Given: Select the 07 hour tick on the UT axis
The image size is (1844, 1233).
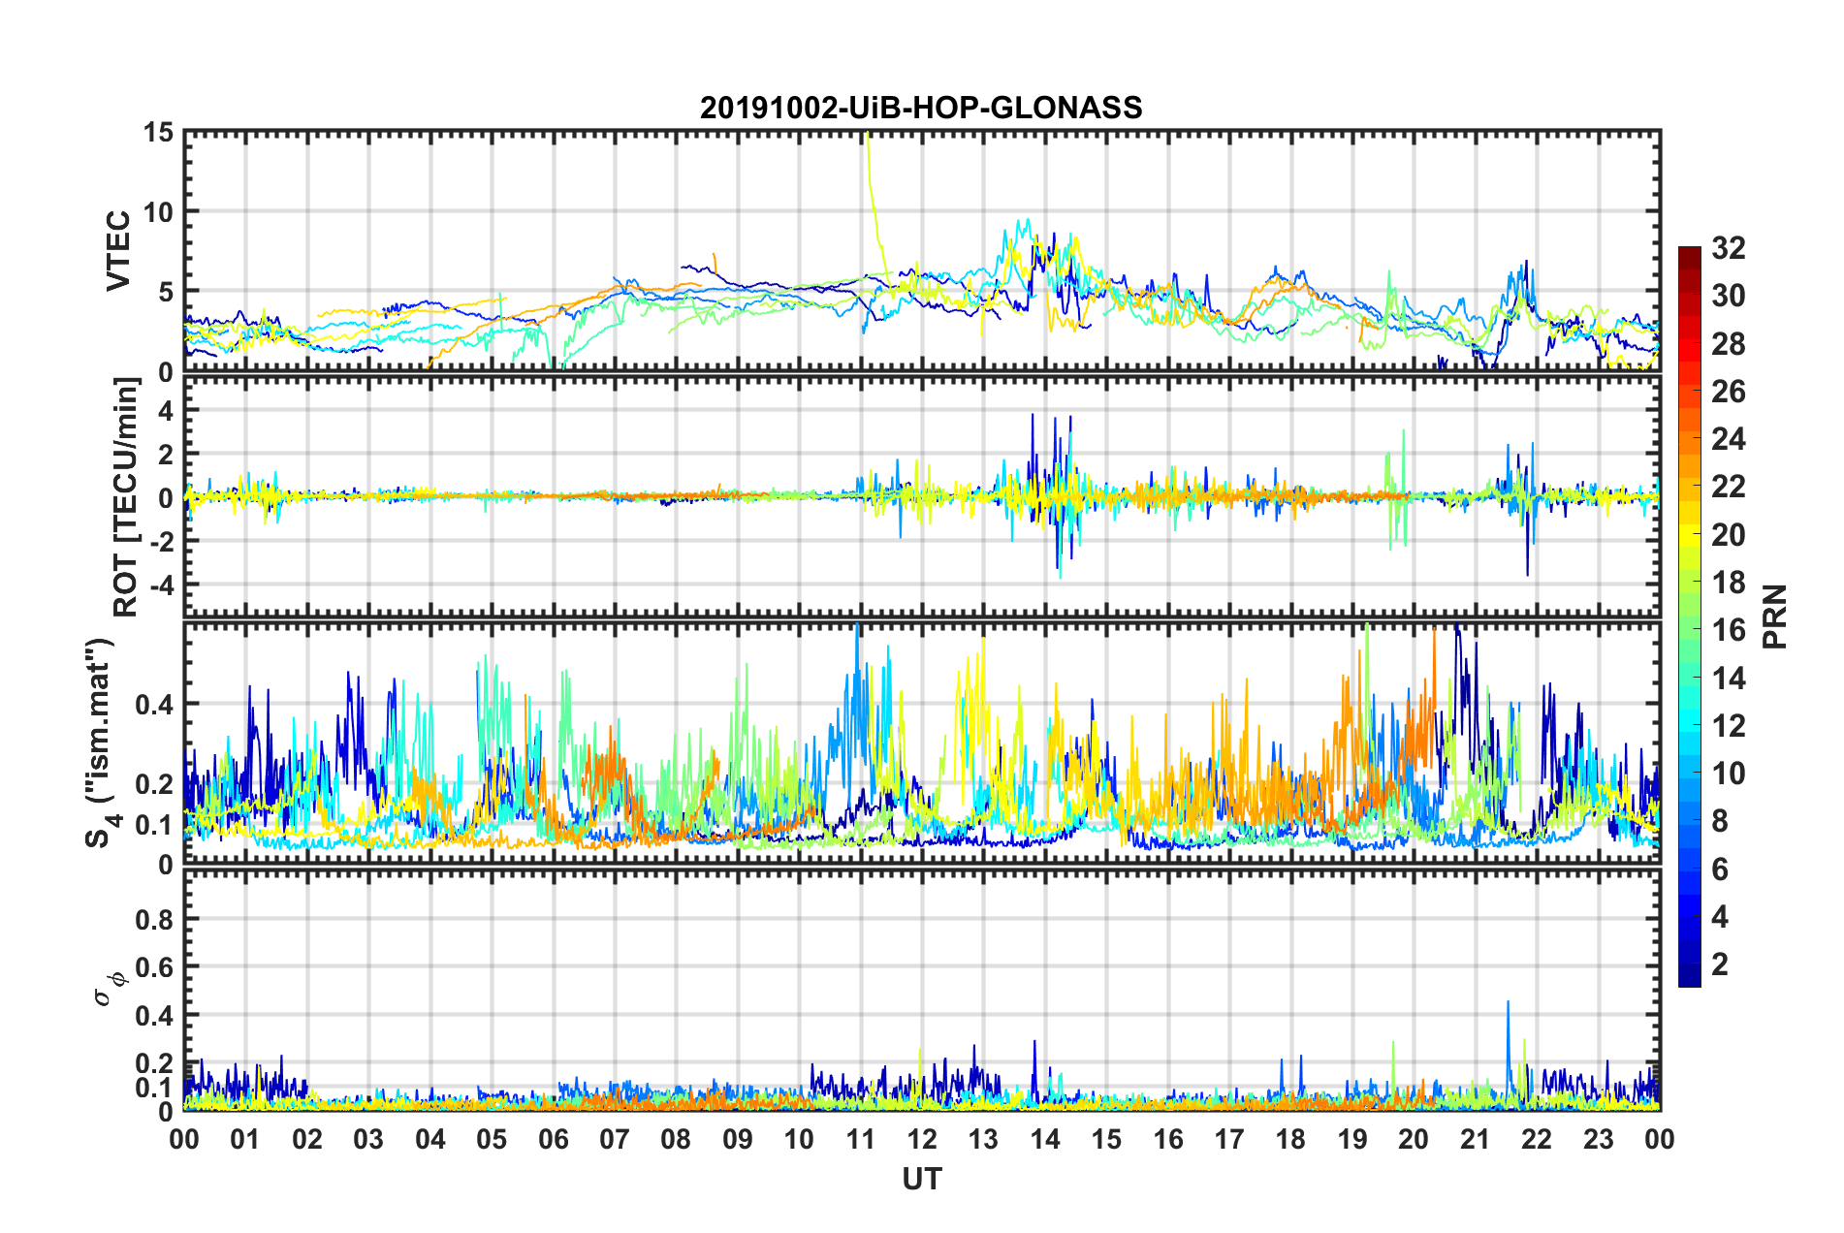Looking at the screenshot, I should click(615, 1139).
